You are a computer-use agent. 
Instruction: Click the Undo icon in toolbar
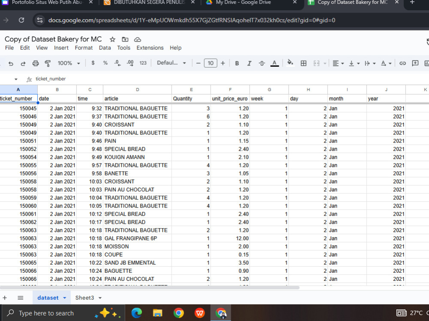(x=11, y=63)
